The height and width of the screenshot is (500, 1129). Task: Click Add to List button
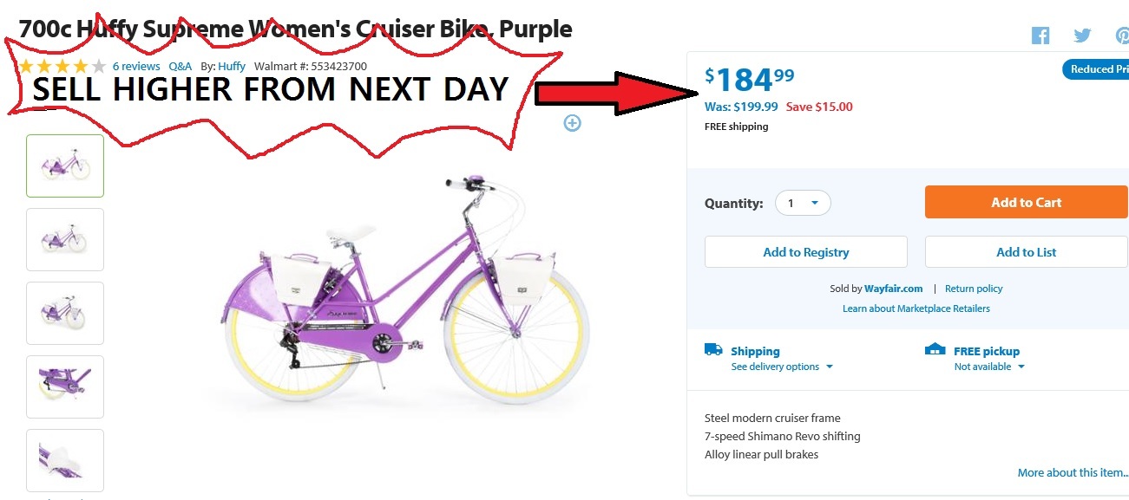pyautogui.click(x=1026, y=252)
